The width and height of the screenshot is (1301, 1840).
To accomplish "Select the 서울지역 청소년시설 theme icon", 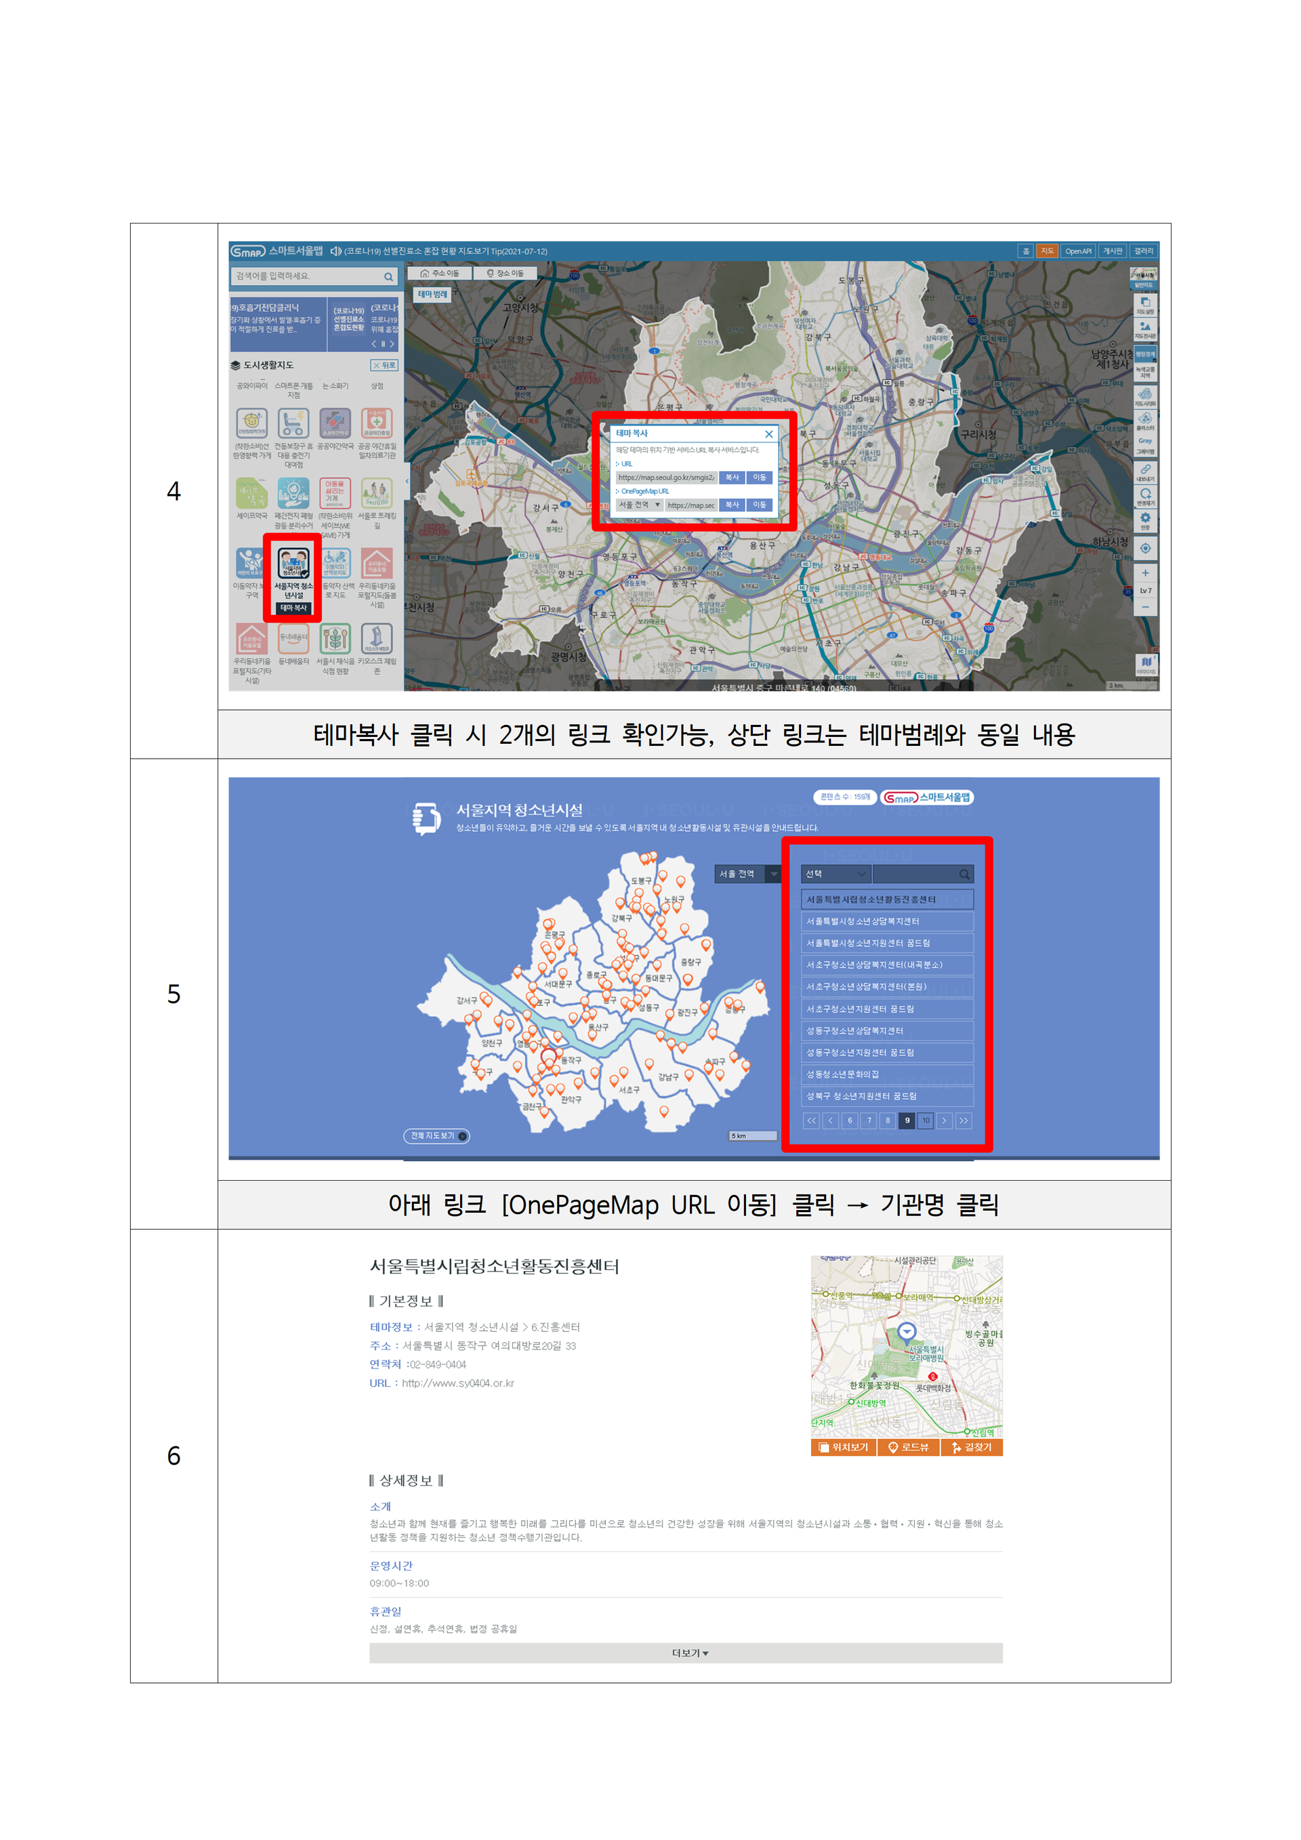I will (x=293, y=562).
